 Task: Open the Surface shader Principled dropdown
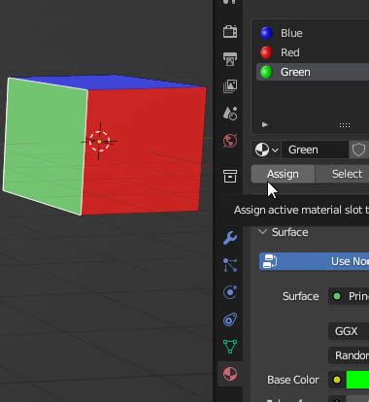coord(349,296)
